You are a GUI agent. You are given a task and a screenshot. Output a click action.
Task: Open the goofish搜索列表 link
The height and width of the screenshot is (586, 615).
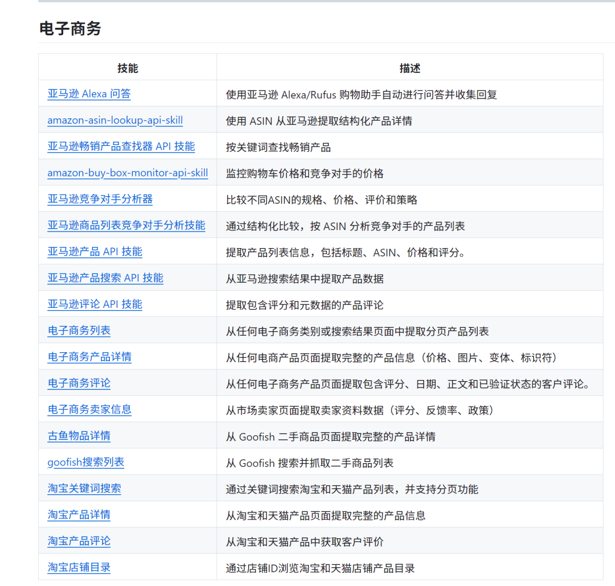coord(86,462)
